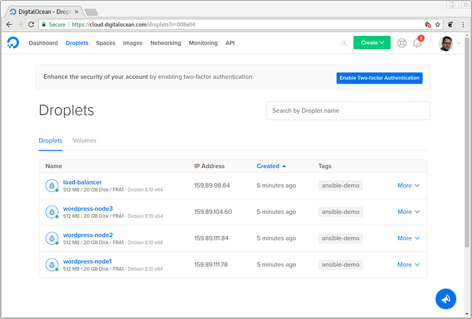Open a new browser tab
Viewport: 472px width, 319px height.
(x=91, y=12)
